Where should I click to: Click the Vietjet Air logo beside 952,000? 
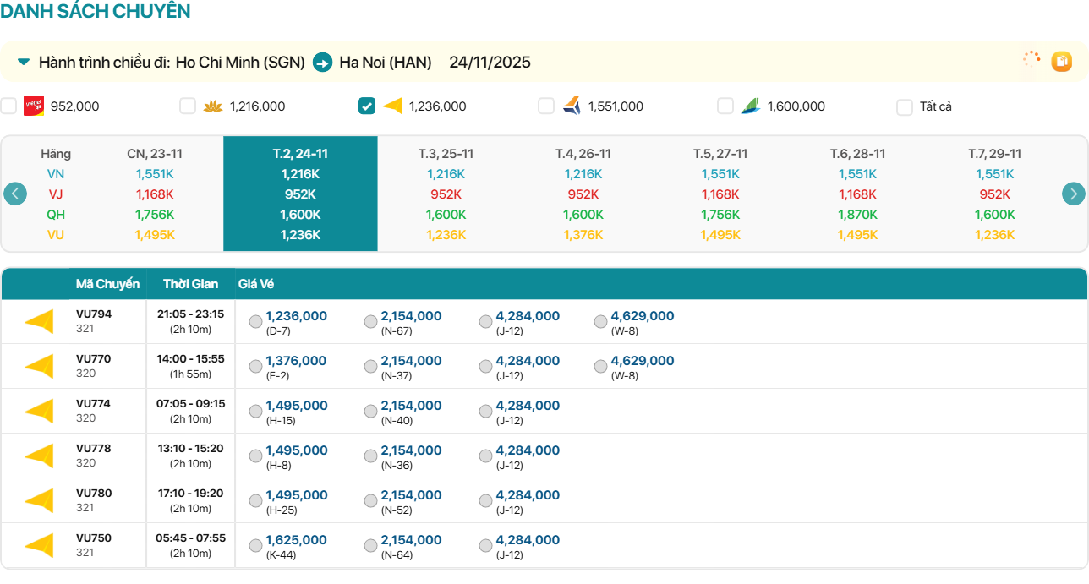[34, 106]
